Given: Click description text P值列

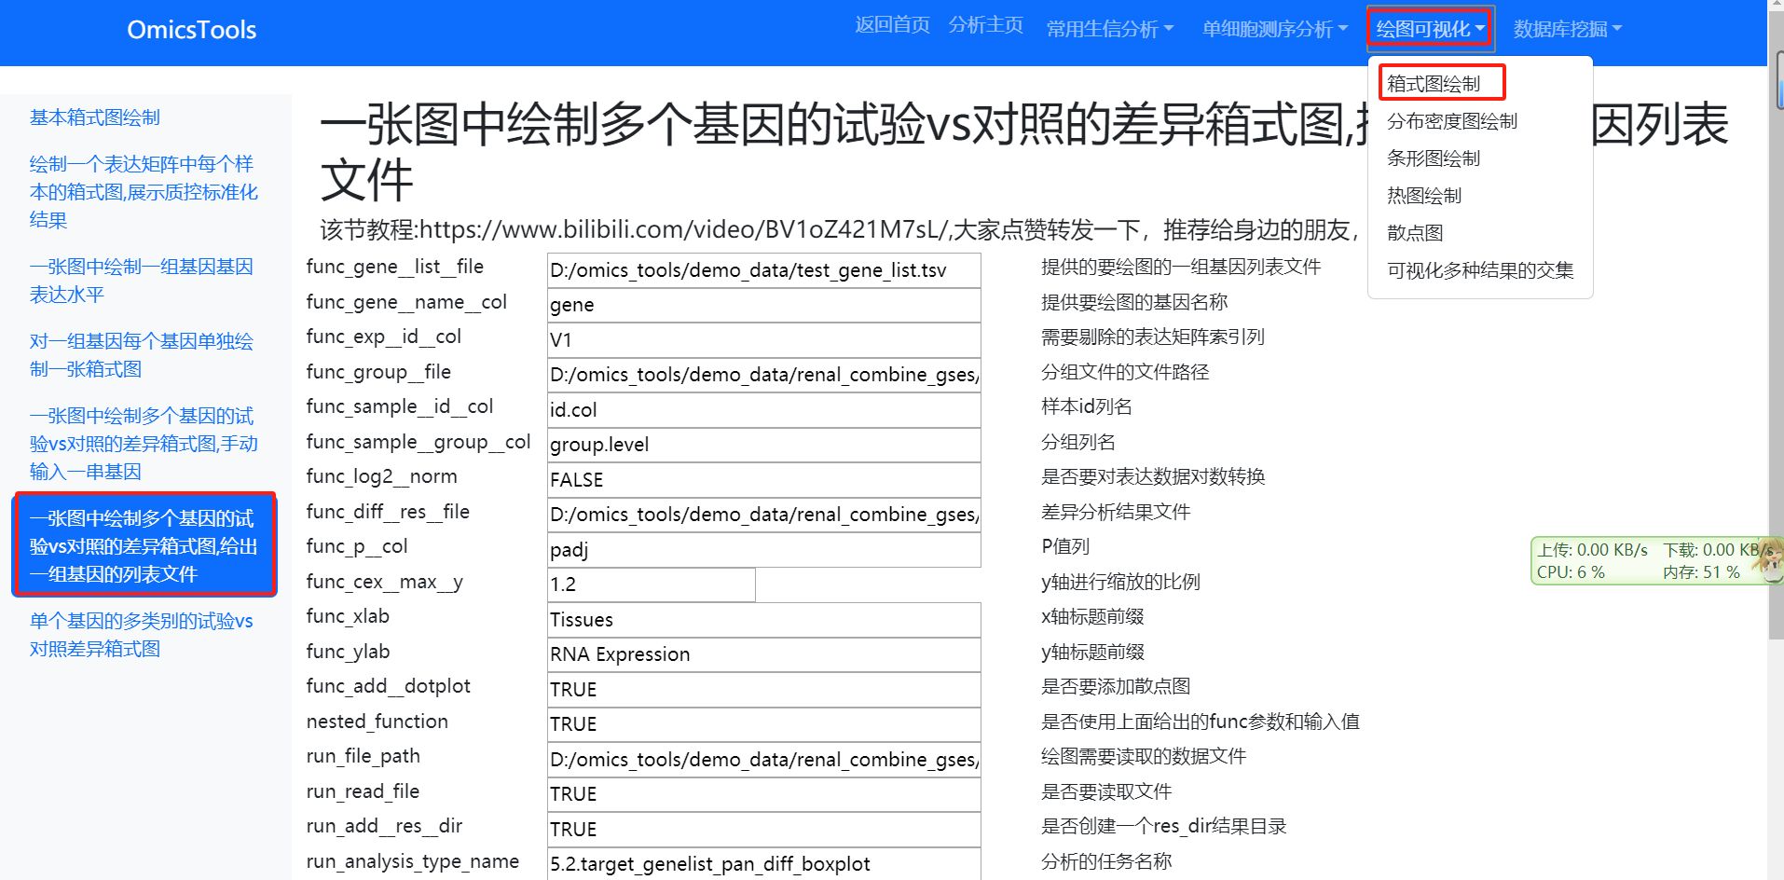Looking at the screenshot, I should pos(1065,546).
